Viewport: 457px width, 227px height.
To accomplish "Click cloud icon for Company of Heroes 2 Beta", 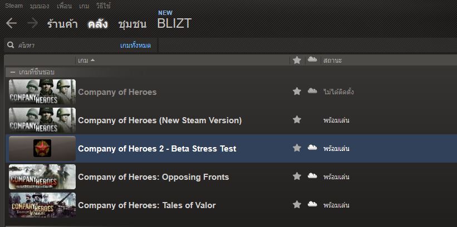I will tap(312, 148).
